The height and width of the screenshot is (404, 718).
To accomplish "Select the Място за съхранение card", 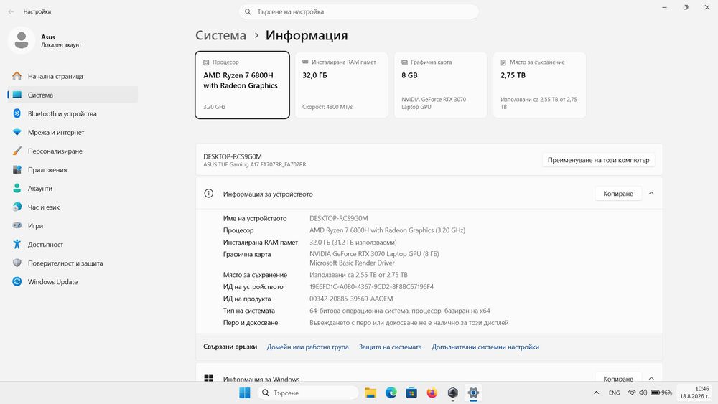I will pyautogui.click(x=539, y=85).
